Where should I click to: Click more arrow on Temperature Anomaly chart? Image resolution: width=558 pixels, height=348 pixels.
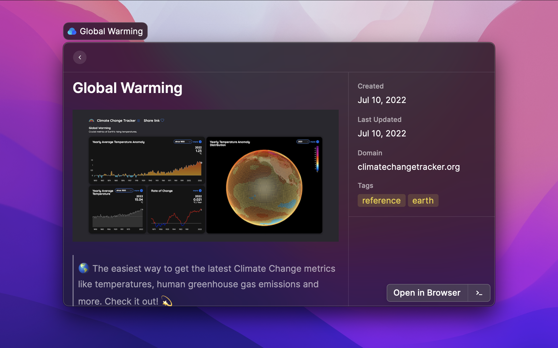pos(200,142)
